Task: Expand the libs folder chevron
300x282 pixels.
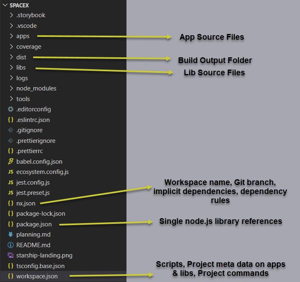Action: tap(11, 68)
